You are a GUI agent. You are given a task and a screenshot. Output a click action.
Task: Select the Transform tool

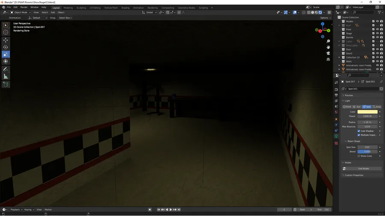coord(6,61)
